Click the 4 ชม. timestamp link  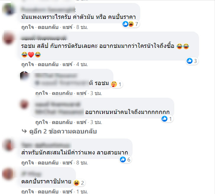click(82, 64)
